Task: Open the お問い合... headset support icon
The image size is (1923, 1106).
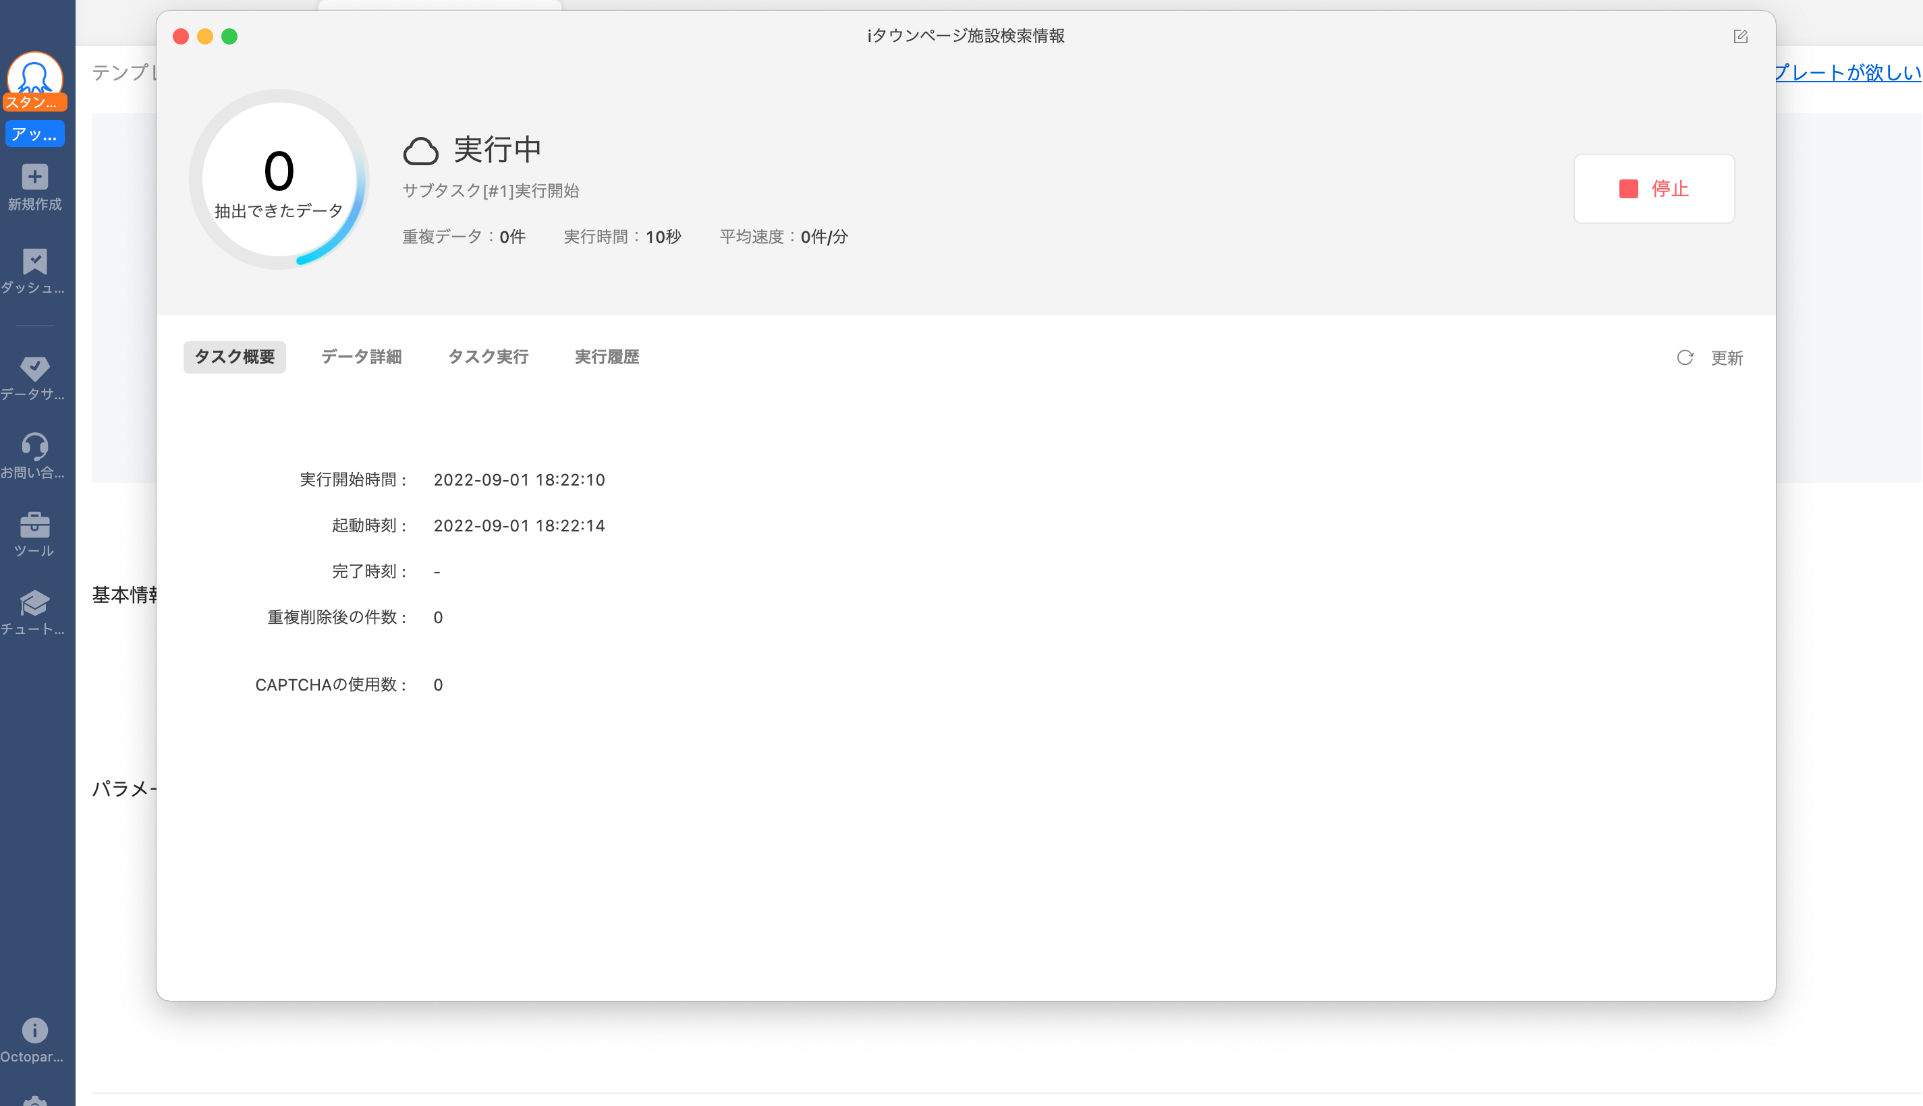Action: tap(34, 446)
